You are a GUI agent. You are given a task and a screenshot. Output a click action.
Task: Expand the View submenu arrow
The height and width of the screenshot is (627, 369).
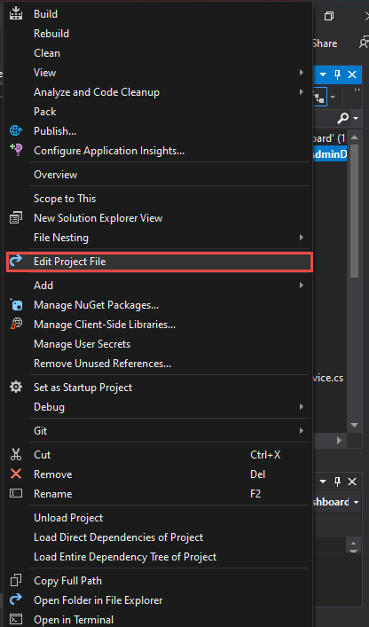coord(301,73)
